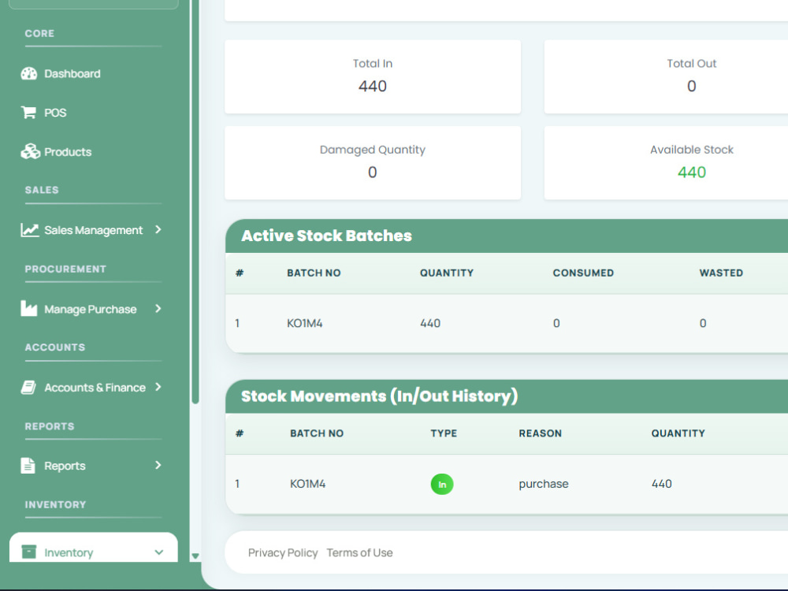The height and width of the screenshot is (591, 788).
Task: Click KO1M4 in Active Stock Batches row
Action: [304, 323]
